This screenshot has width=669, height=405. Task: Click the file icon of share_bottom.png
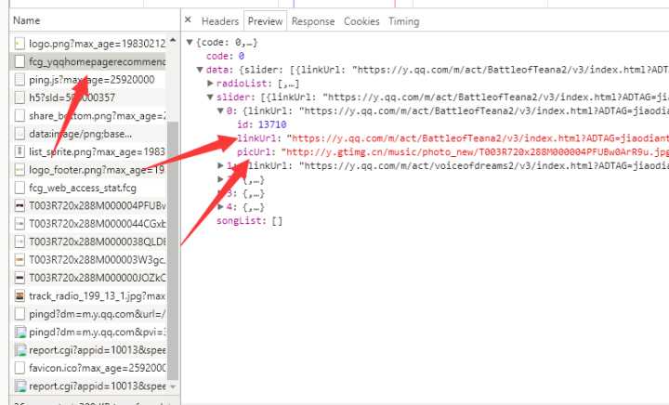pyautogui.click(x=20, y=115)
